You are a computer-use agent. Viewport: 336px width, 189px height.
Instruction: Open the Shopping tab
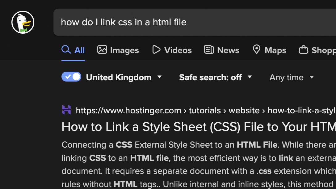(317, 50)
